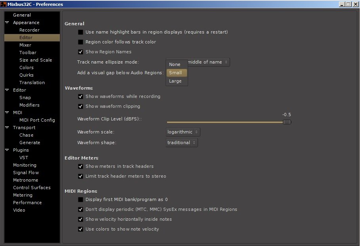This screenshot has width=360, height=246.
Task: Open the Mixer appearance page
Action: click(x=25, y=45)
